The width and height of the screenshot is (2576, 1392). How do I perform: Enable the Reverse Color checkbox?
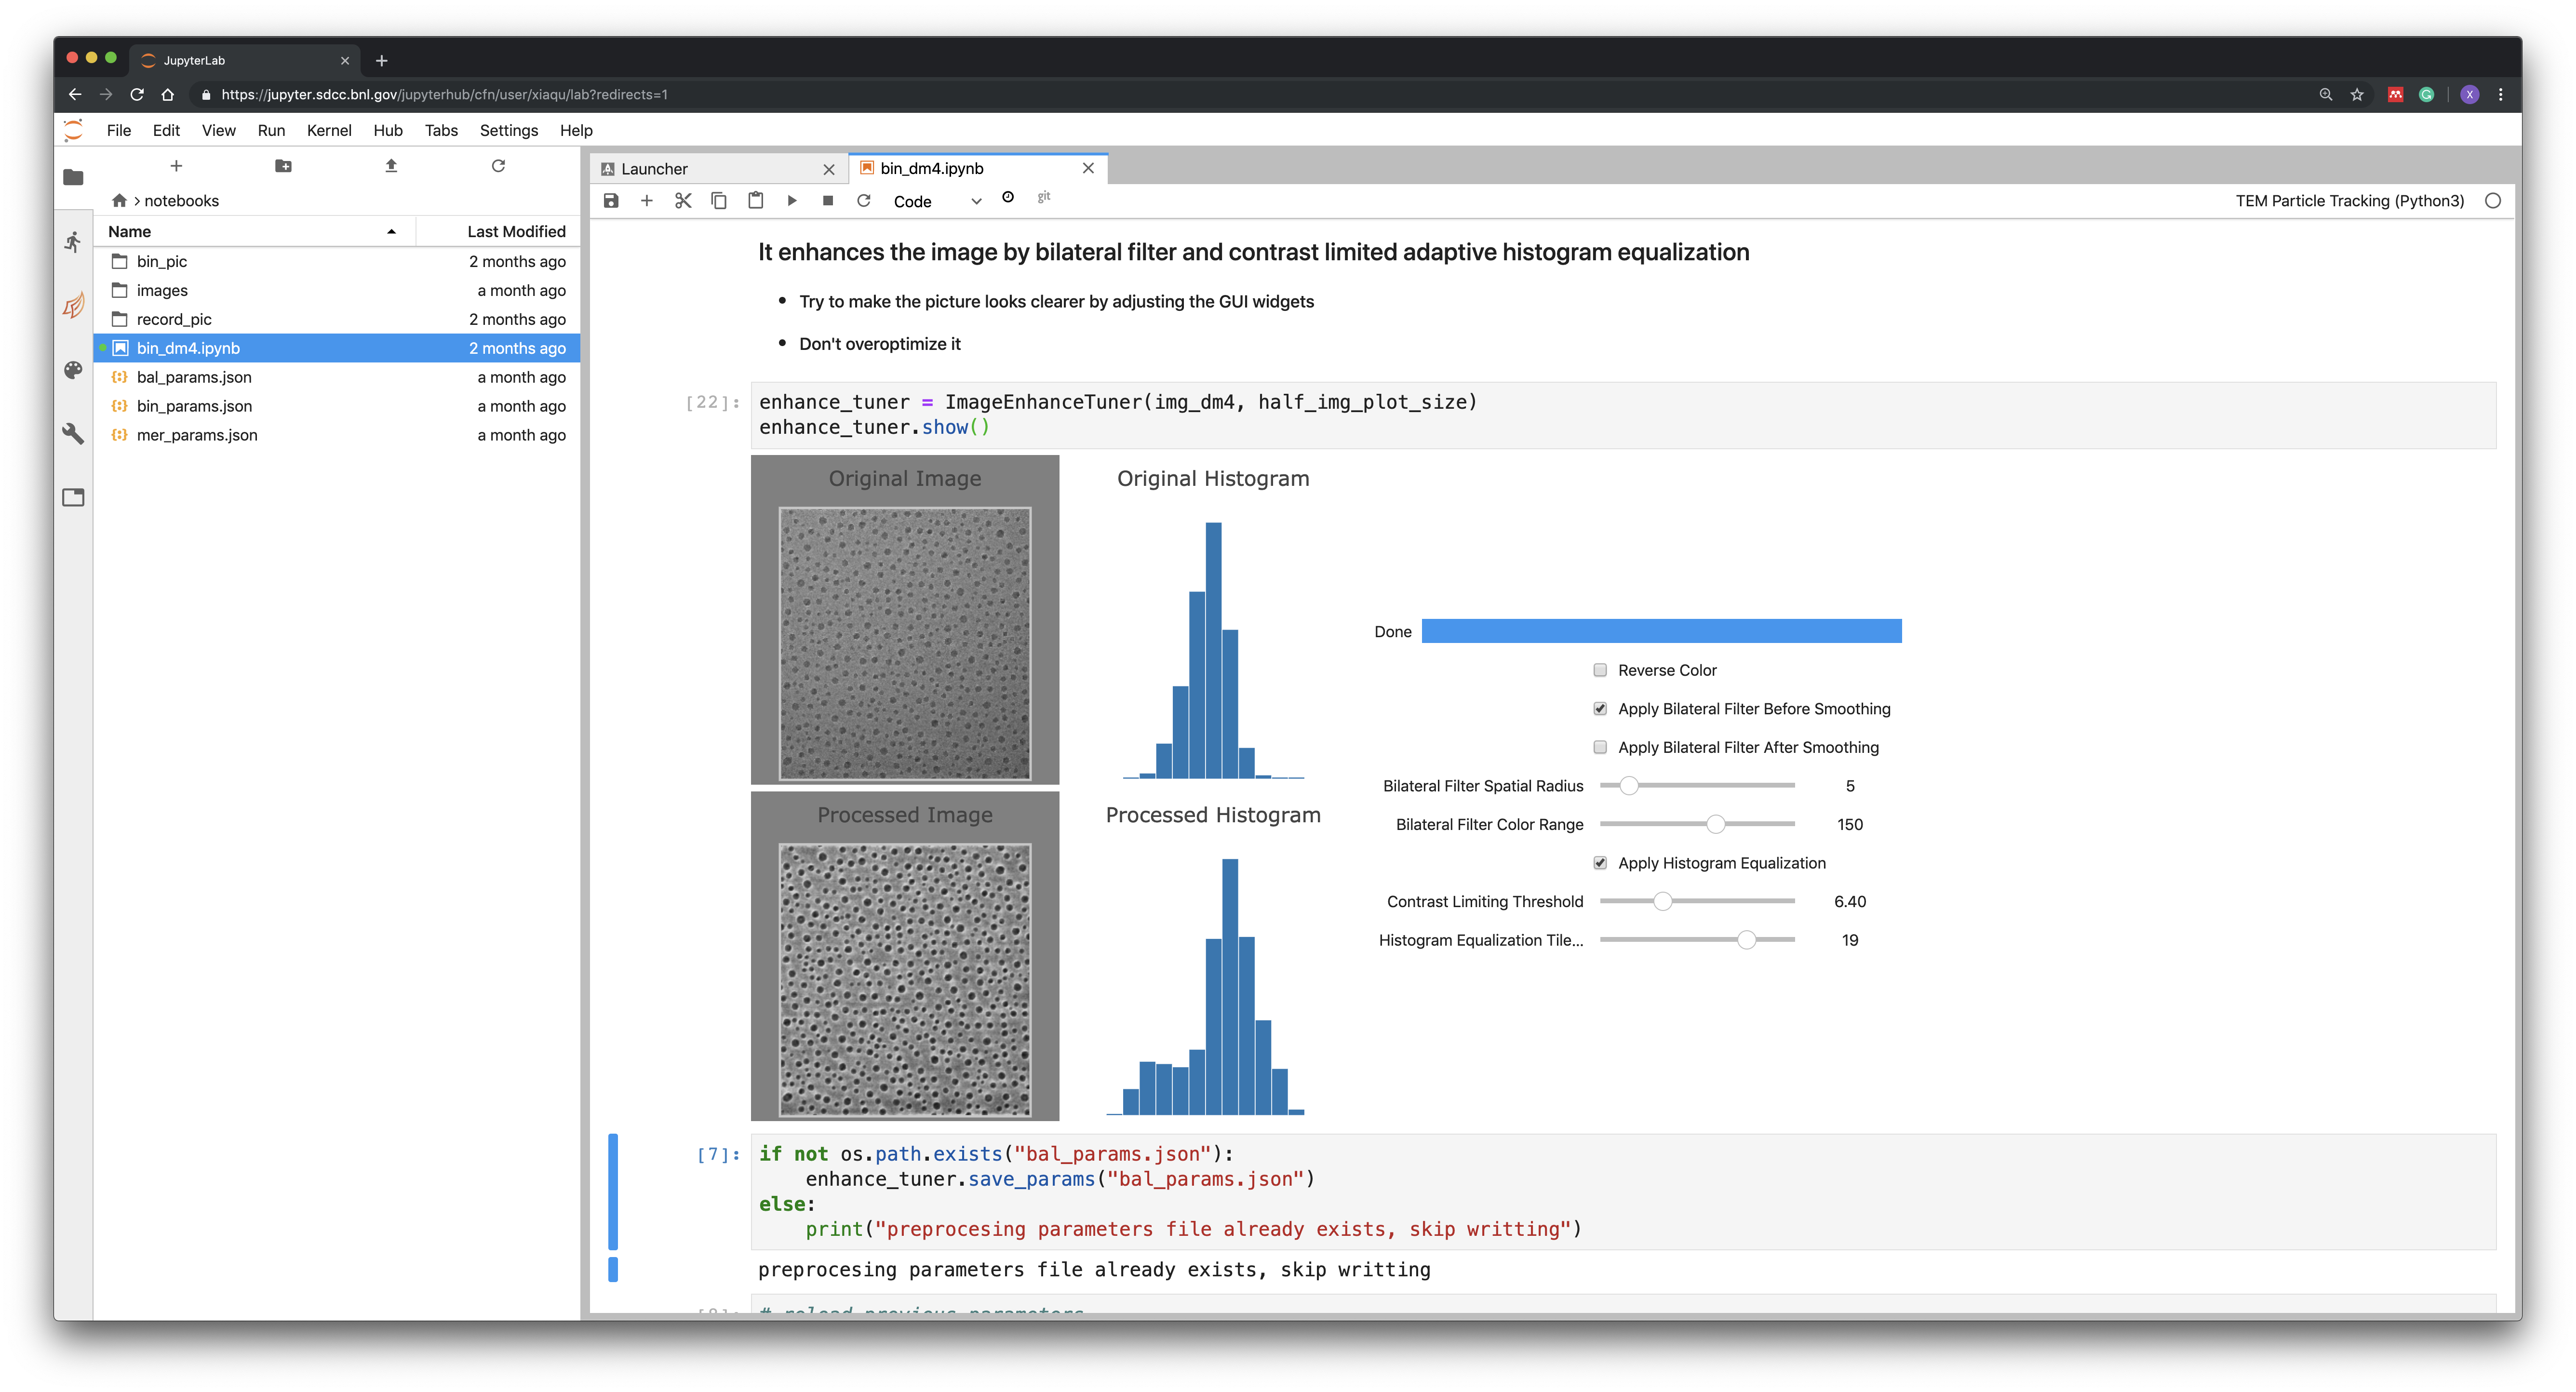pyautogui.click(x=1600, y=670)
